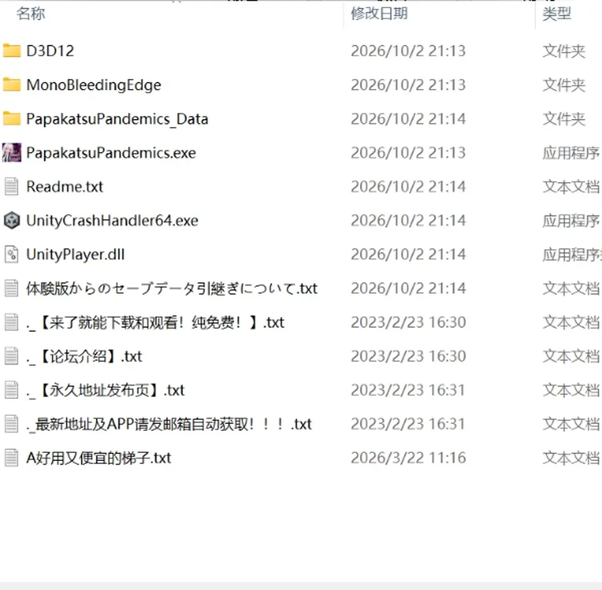Click the Readme.txt modified date cell
The image size is (602, 590).
[x=408, y=187]
